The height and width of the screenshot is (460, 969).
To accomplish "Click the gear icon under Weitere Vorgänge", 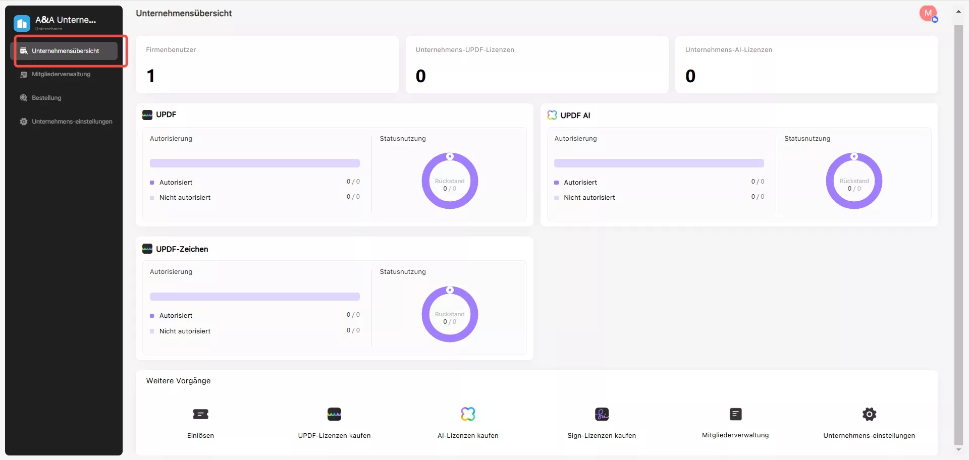I will click(869, 414).
